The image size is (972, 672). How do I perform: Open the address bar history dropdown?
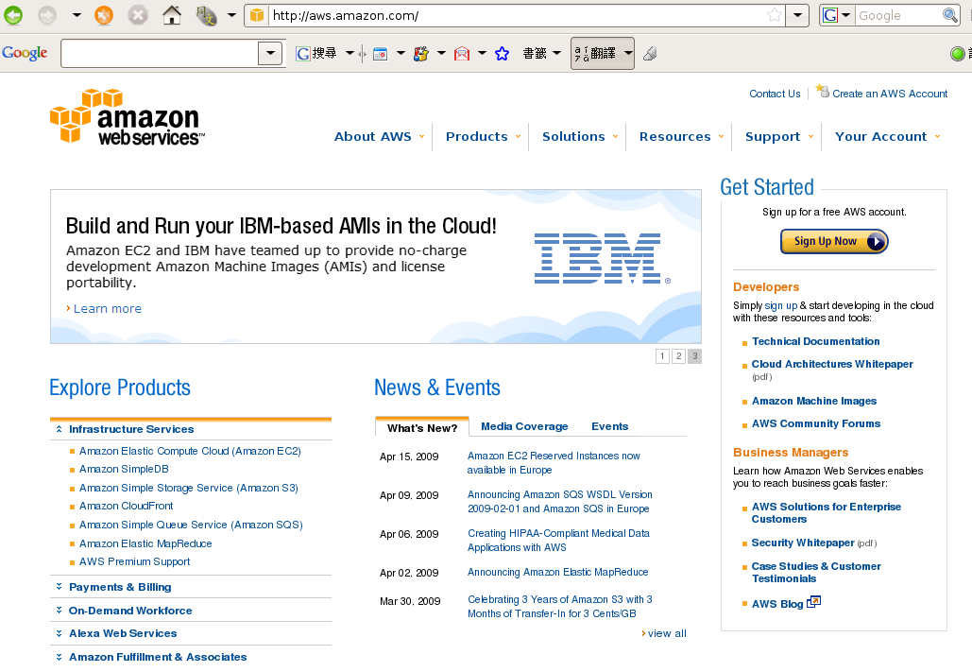797,15
